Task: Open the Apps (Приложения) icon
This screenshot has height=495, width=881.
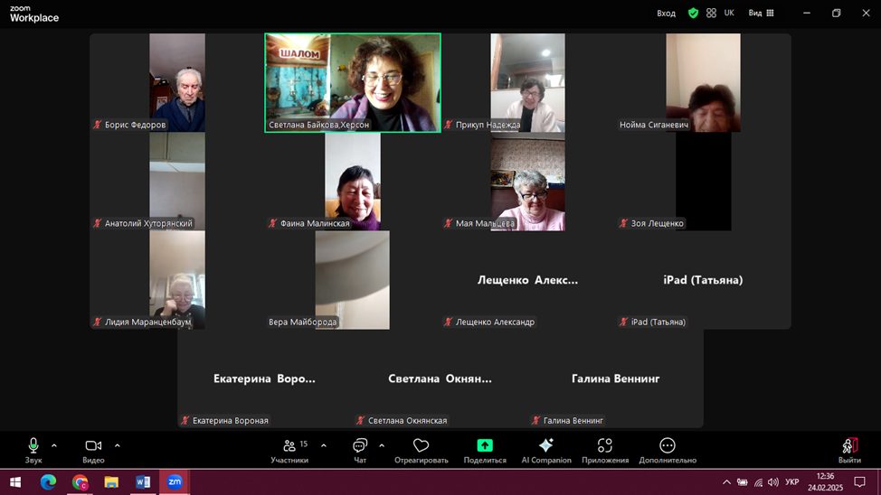Action: pos(605,446)
